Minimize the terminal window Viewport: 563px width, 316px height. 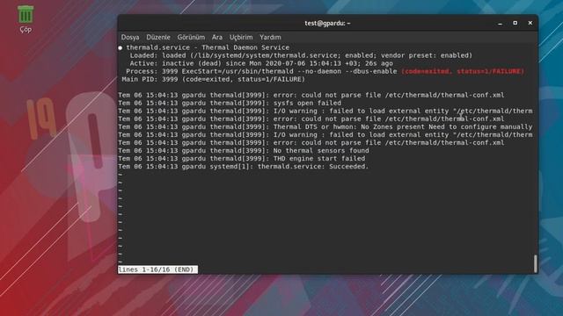click(500, 24)
